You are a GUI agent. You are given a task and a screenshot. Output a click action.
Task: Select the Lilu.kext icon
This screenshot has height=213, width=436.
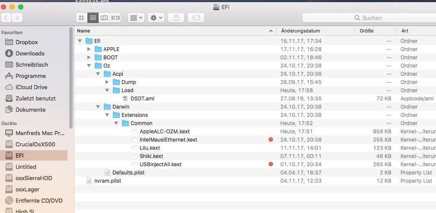coord(135,148)
